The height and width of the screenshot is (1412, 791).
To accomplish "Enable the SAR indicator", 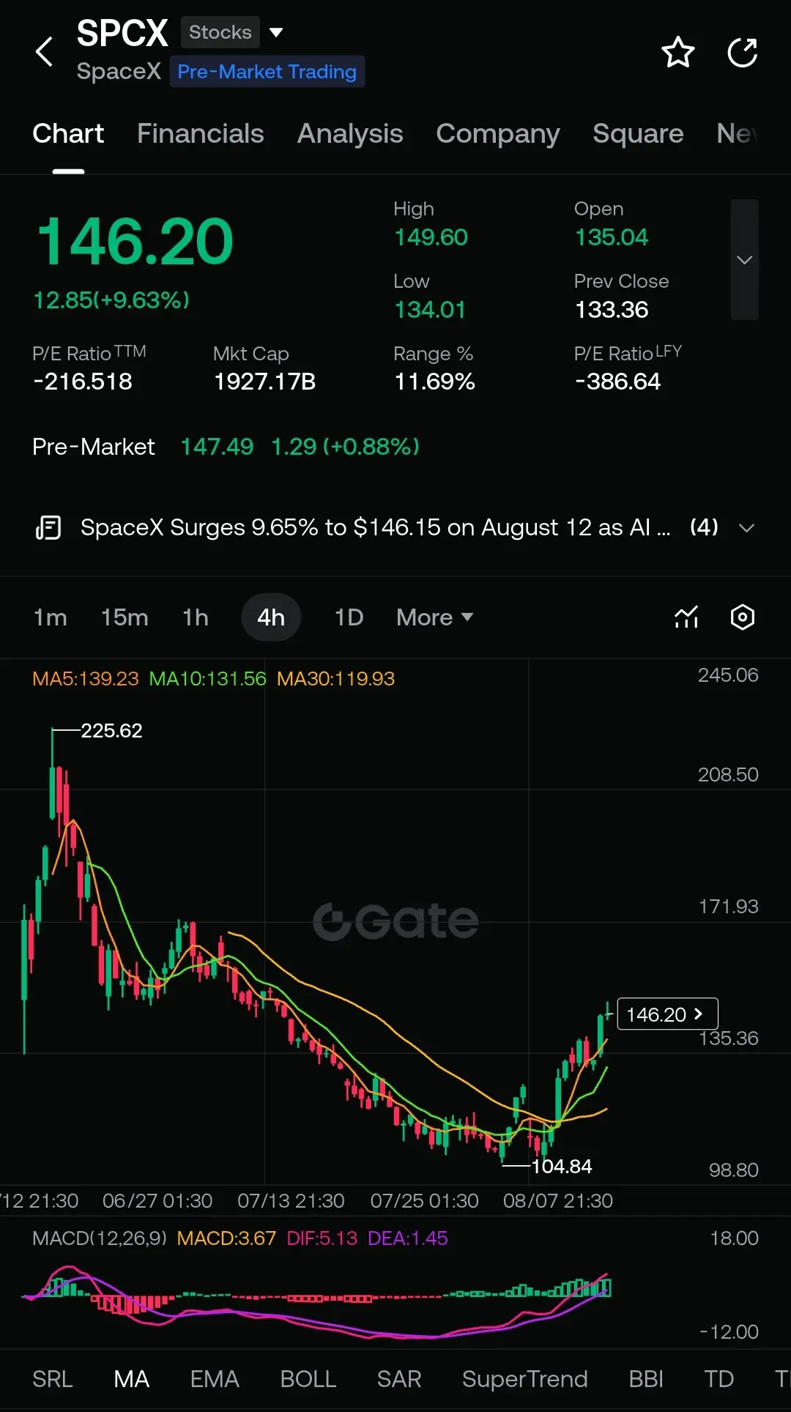I will click(399, 1379).
